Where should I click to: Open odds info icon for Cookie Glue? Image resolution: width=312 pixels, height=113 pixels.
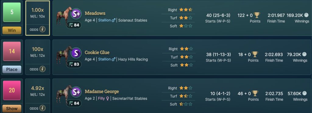tap(42, 69)
